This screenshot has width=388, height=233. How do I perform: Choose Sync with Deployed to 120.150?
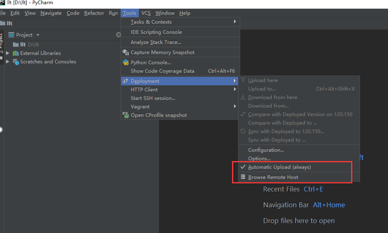point(299,132)
